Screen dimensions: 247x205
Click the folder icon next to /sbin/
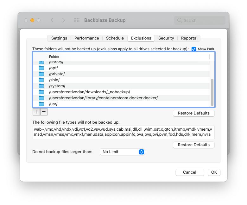(x=41, y=80)
